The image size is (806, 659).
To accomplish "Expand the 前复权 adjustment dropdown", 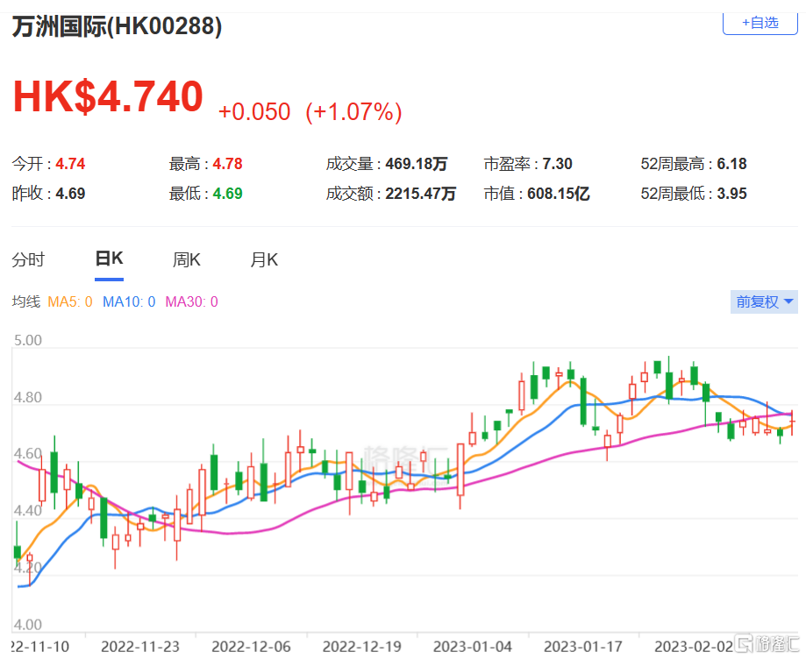I will [764, 301].
